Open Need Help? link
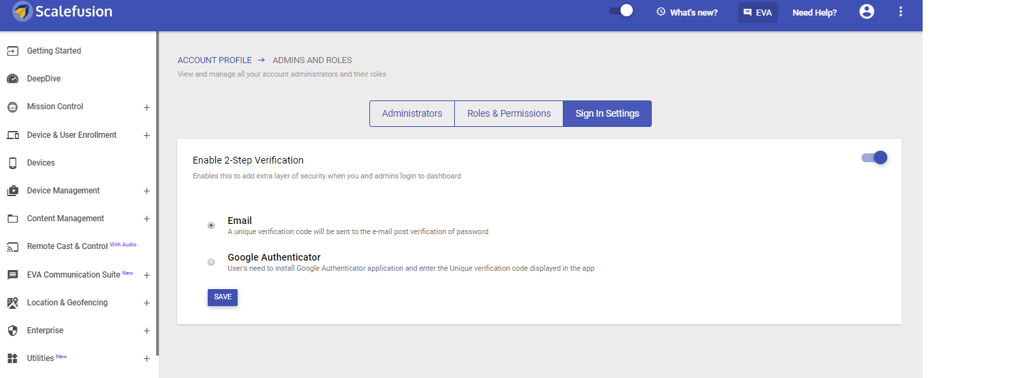The height and width of the screenshot is (378, 1017). tap(815, 12)
